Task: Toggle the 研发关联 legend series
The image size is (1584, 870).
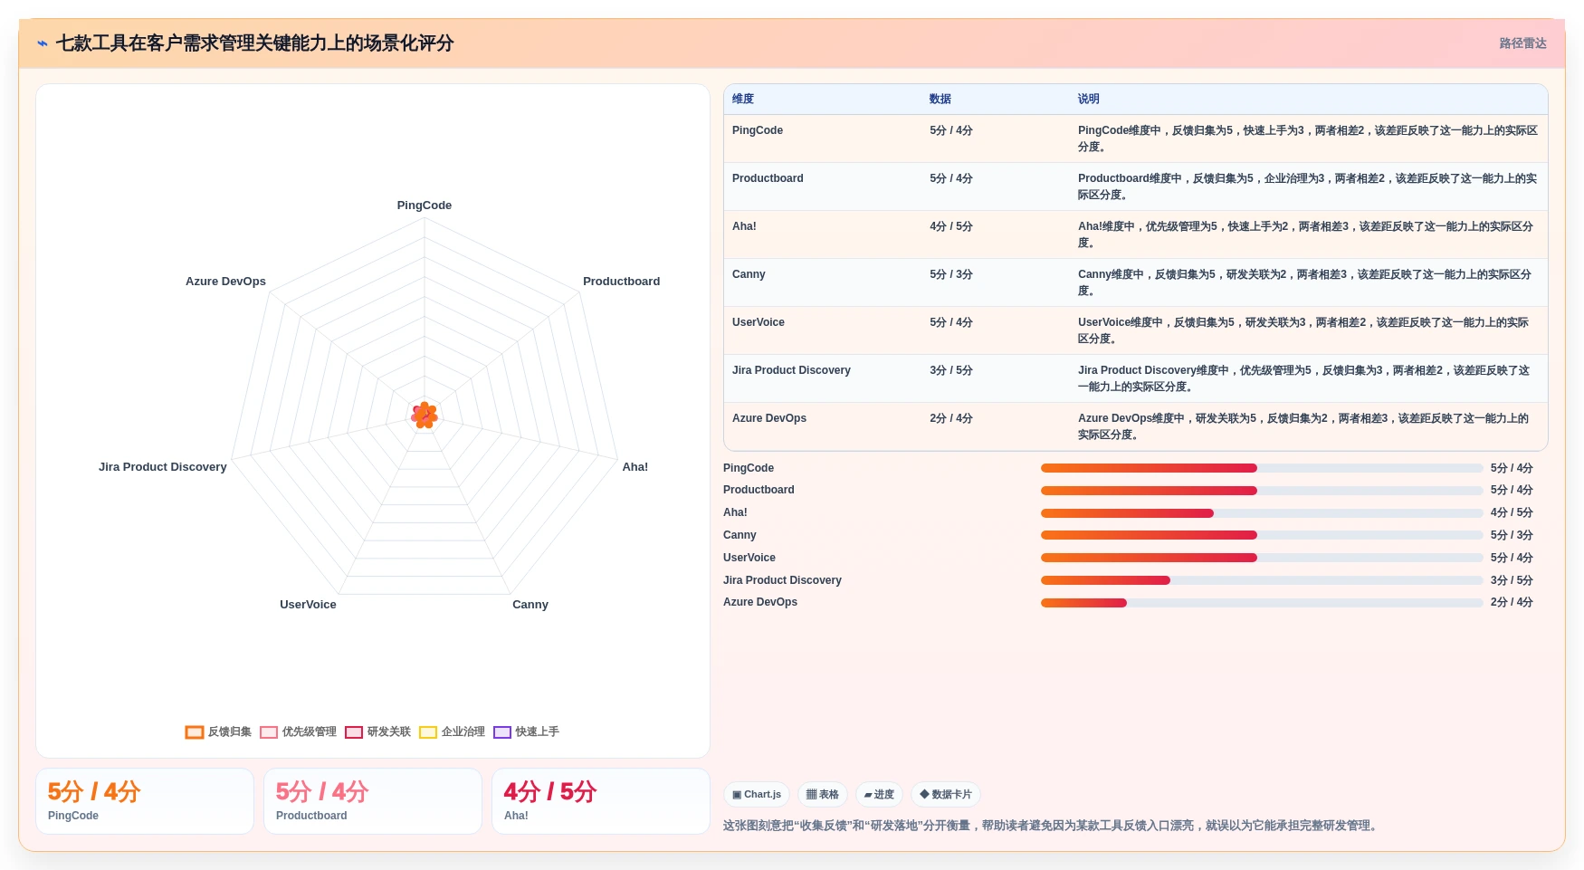Action: [377, 731]
